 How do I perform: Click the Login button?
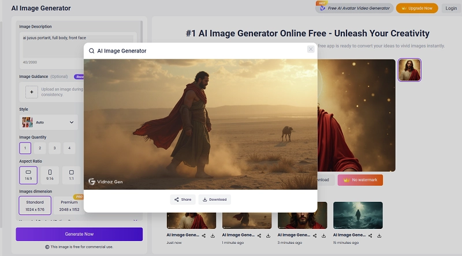click(x=451, y=8)
